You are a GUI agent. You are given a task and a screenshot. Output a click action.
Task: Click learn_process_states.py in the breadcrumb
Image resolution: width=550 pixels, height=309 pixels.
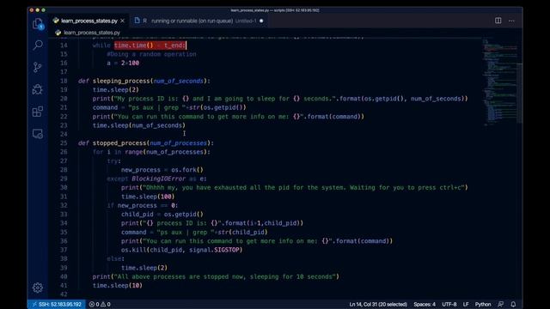(92, 33)
